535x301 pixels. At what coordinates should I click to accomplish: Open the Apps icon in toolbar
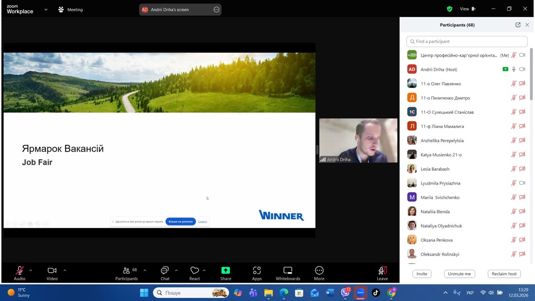tap(257, 271)
